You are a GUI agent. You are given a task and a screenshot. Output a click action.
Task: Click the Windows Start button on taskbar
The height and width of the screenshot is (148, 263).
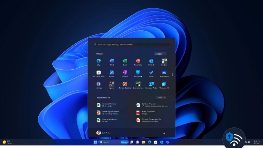[95, 142]
